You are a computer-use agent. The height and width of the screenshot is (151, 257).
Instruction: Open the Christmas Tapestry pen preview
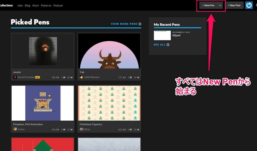pos(109,103)
